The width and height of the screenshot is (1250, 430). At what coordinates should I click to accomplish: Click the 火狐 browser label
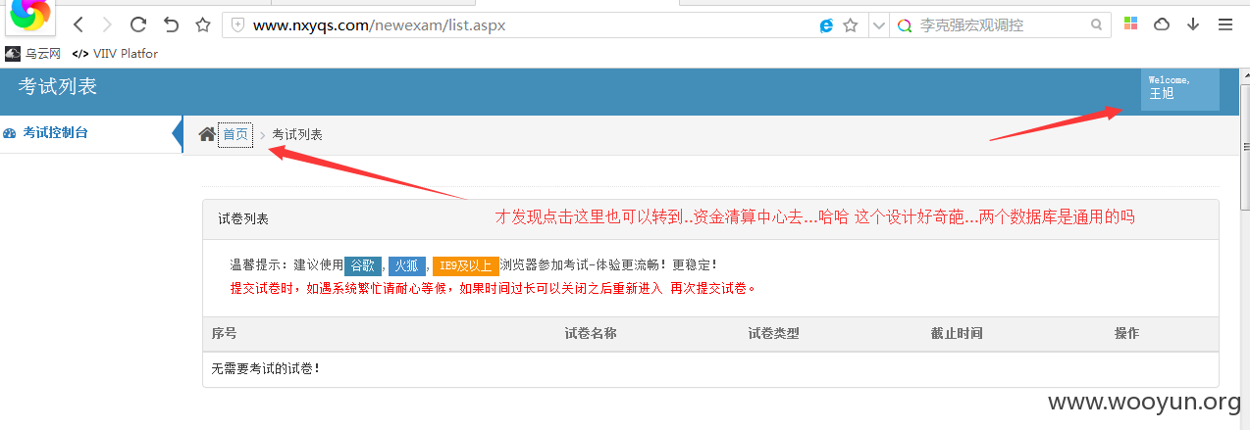pos(407,265)
